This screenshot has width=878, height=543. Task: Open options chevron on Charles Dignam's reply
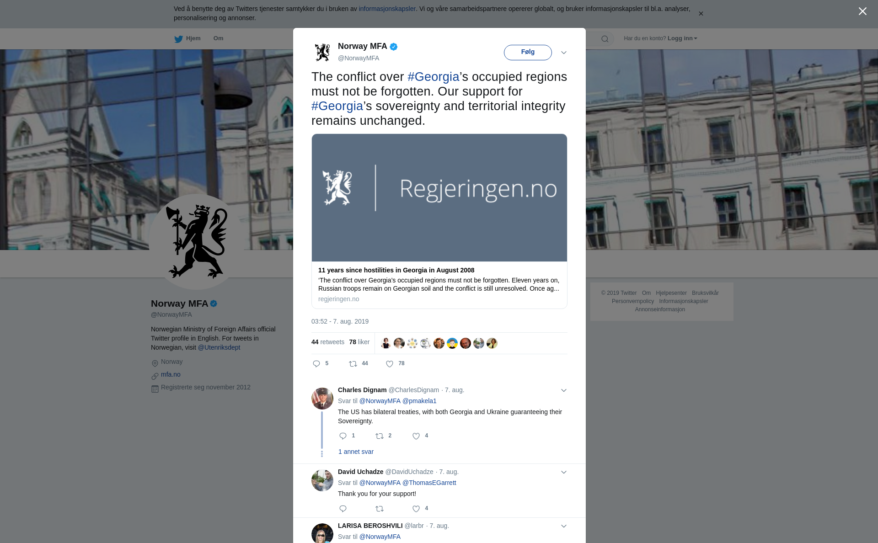[x=564, y=390]
